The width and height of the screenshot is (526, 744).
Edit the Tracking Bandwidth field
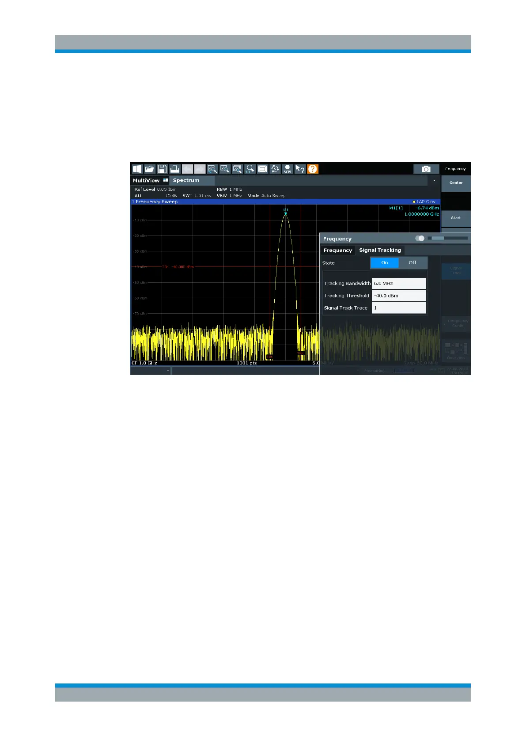click(x=399, y=283)
